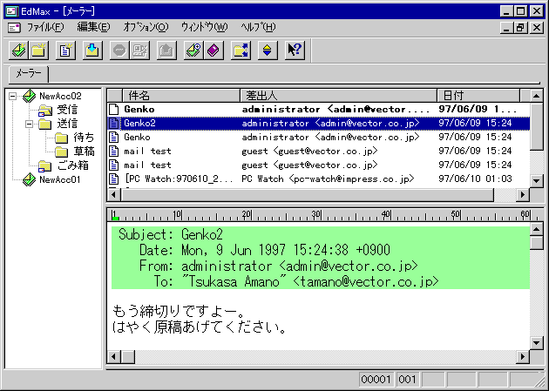Click message list horizontal scroll right arrow
This screenshot has width=549, height=391.
click(x=523, y=194)
